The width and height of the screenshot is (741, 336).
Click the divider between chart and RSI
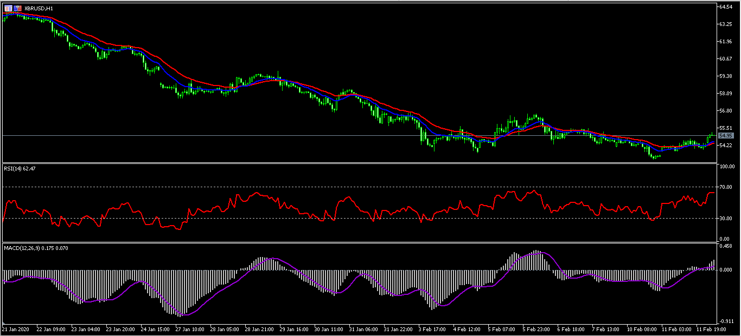(358, 163)
